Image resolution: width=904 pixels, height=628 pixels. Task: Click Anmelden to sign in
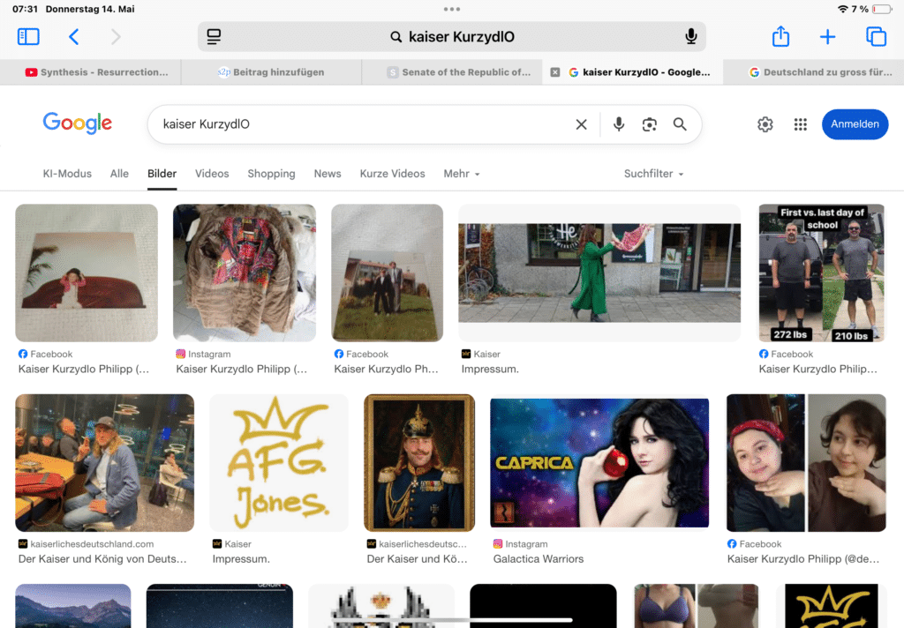855,124
